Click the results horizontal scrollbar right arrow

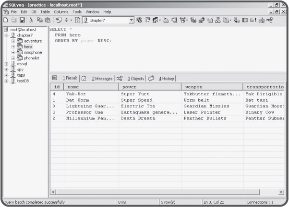pos(281,192)
